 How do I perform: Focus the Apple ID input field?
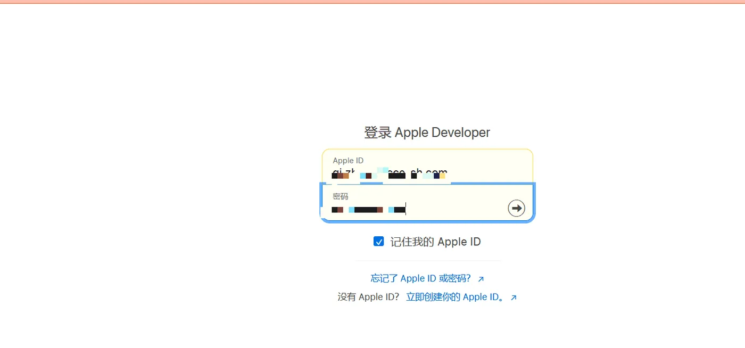pyautogui.click(x=427, y=167)
